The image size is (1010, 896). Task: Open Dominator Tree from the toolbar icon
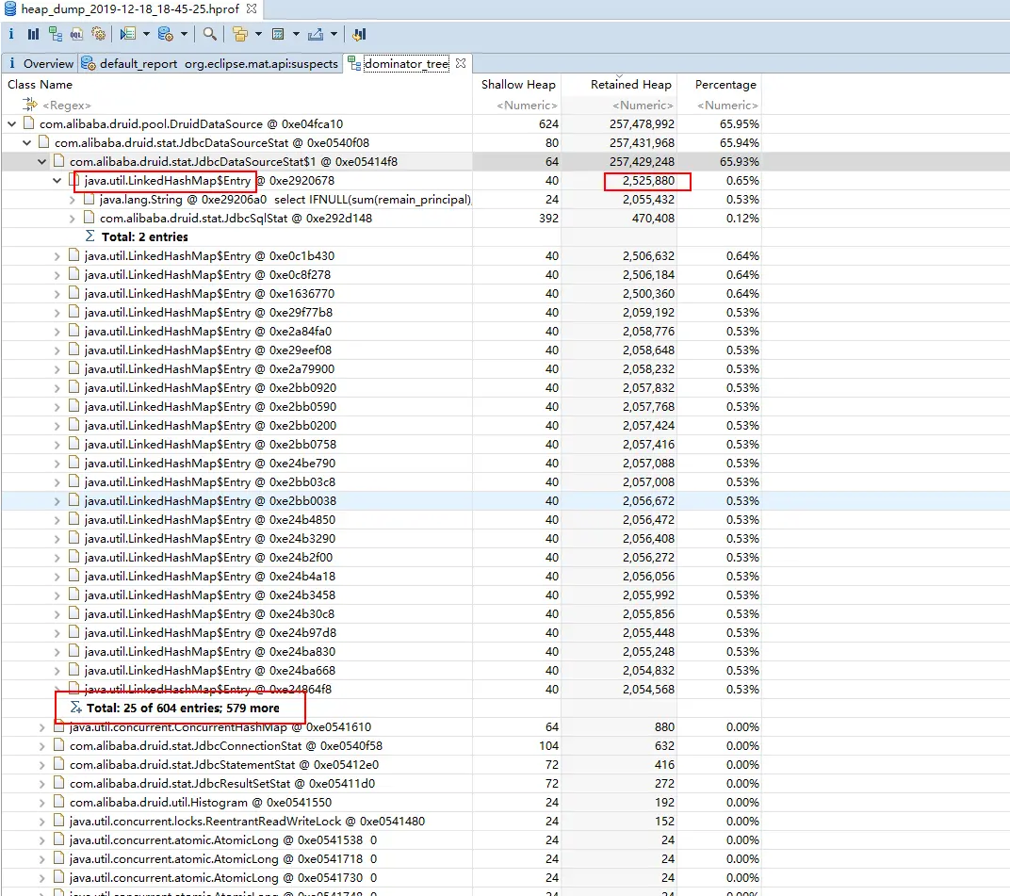pyautogui.click(x=56, y=34)
